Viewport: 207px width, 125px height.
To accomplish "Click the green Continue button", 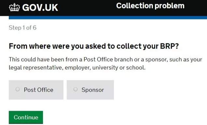I will coord(26,117).
